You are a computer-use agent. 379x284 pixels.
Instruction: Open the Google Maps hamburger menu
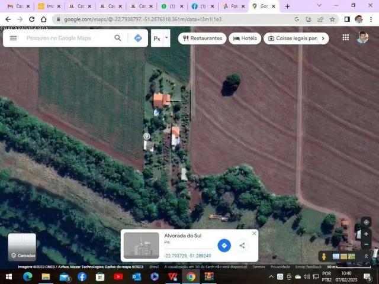pyautogui.click(x=13, y=38)
